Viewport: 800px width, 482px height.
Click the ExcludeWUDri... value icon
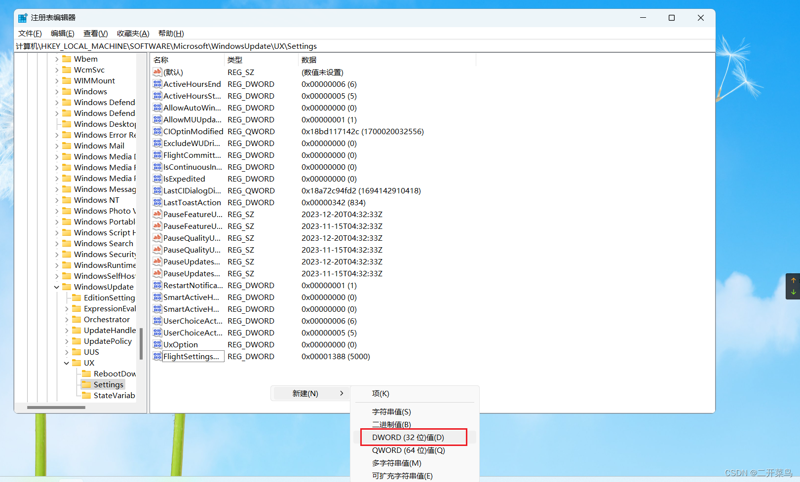point(157,143)
